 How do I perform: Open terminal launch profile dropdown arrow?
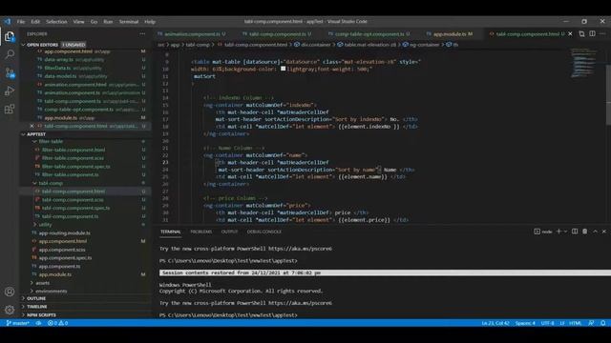pos(565,232)
